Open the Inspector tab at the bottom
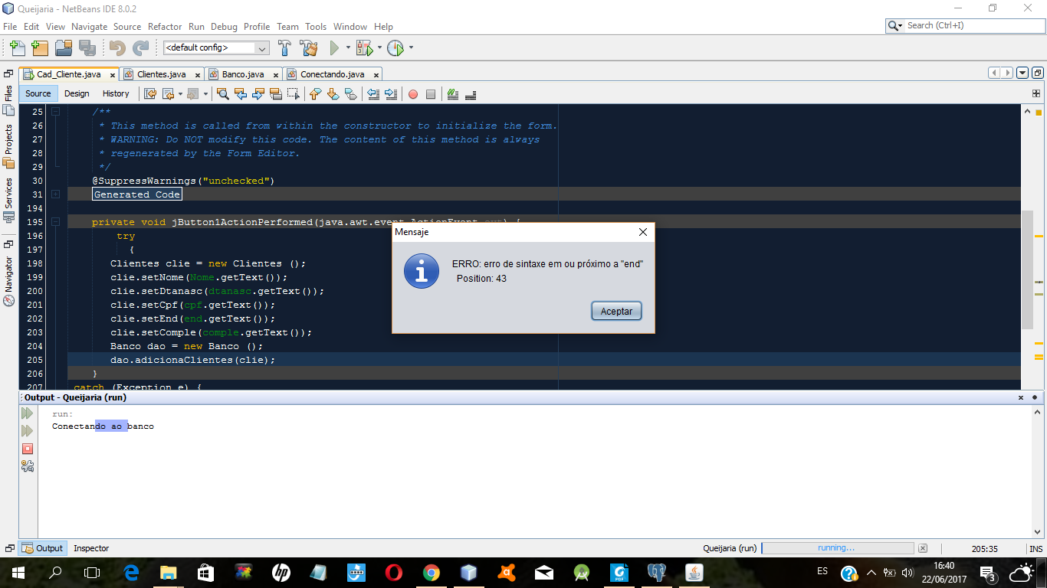 point(91,548)
